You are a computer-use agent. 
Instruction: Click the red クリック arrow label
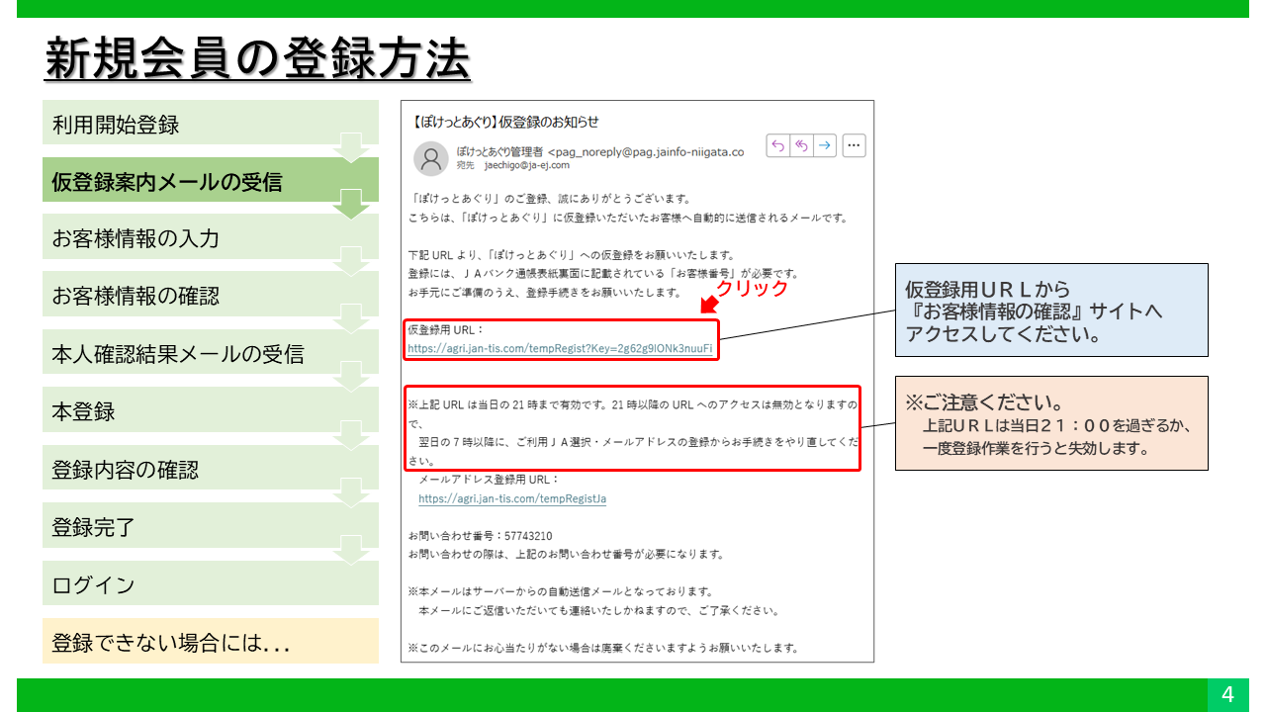pyautogui.click(x=751, y=288)
